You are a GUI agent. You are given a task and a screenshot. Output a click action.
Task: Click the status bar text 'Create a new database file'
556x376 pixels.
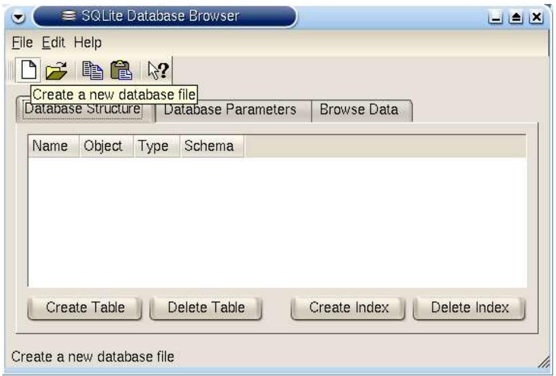[x=93, y=357]
